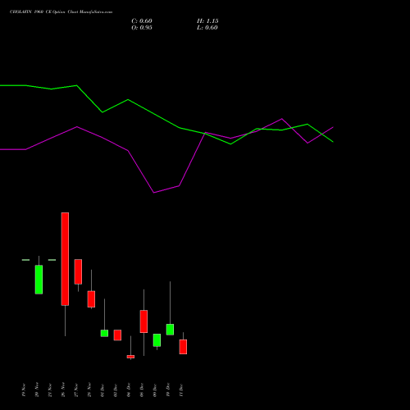Select the green candle for 20 Nov
The width and height of the screenshot is (410, 410).
click(x=39, y=280)
